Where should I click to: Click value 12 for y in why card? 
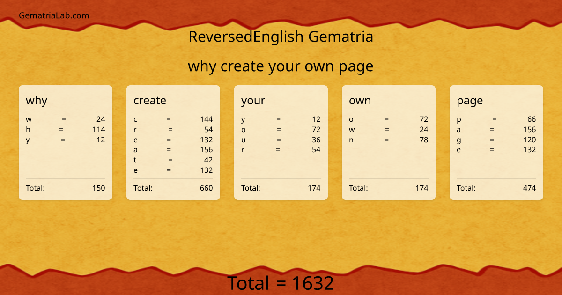coord(101,140)
